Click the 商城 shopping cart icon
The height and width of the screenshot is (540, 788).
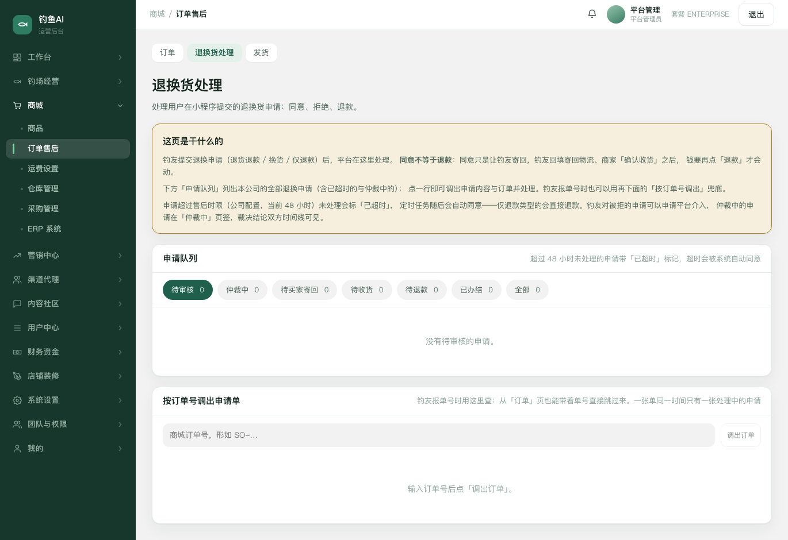coord(17,106)
